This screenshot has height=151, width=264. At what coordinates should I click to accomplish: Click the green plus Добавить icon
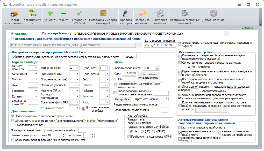50,13
